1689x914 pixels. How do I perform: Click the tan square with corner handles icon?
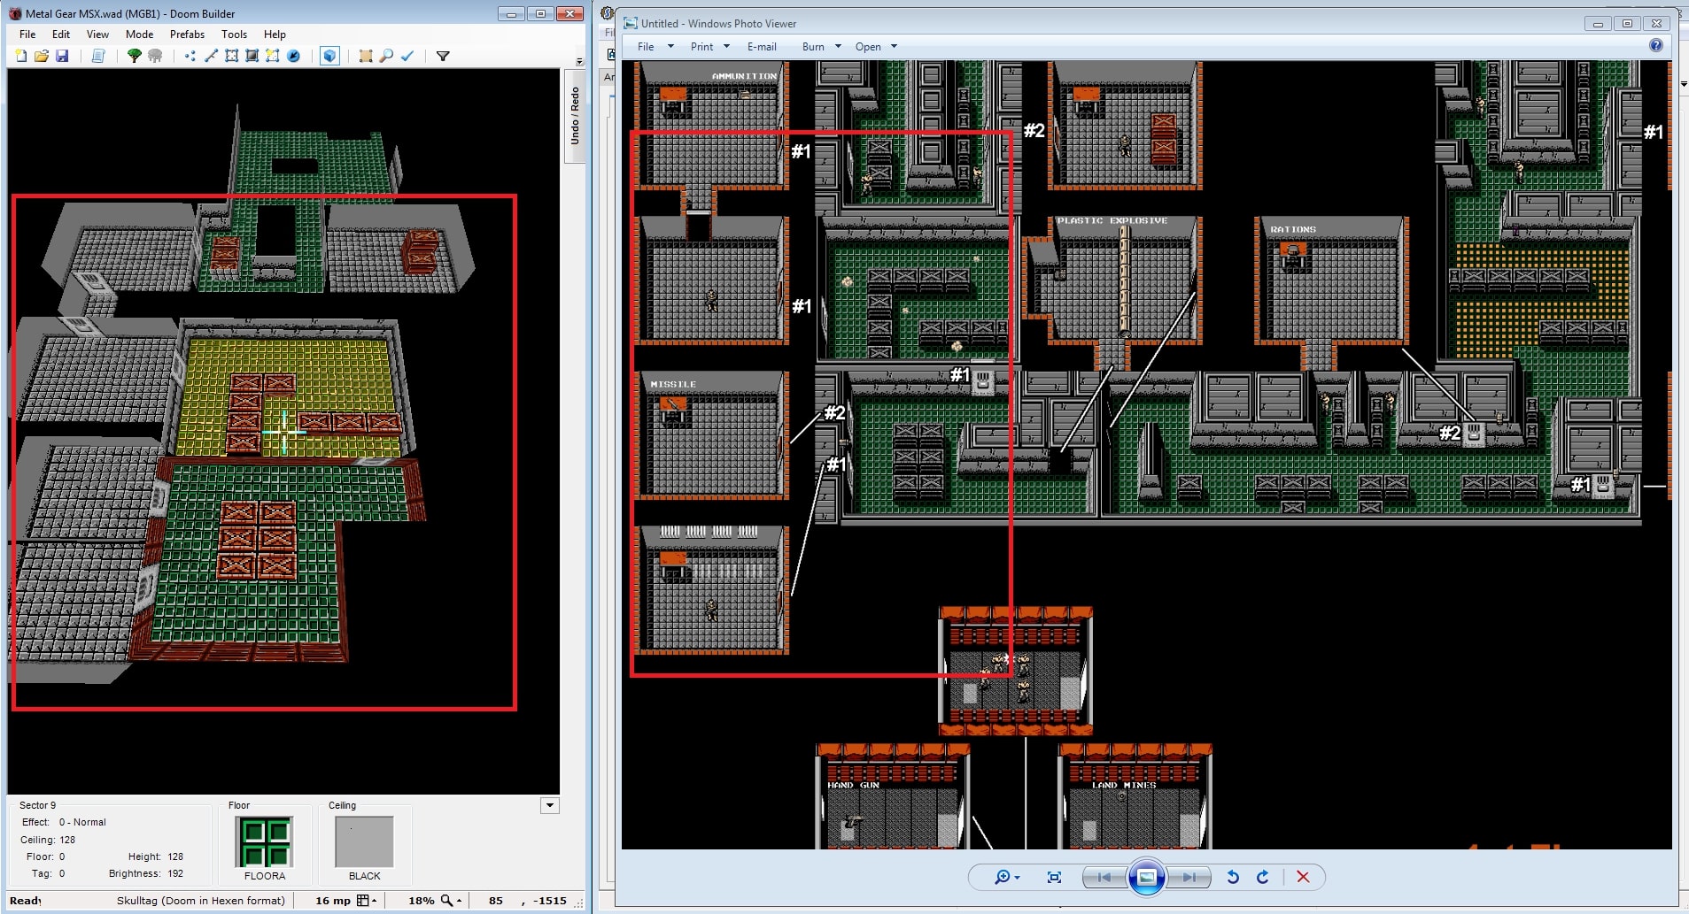pos(366,56)
